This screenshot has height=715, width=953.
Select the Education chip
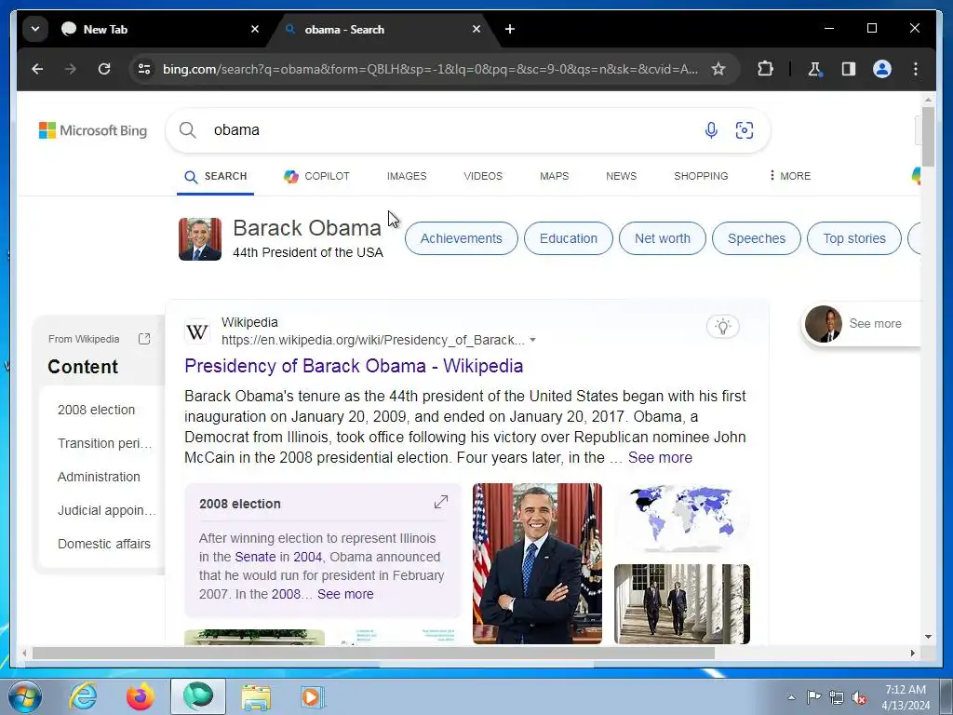(x=569, y=238)
